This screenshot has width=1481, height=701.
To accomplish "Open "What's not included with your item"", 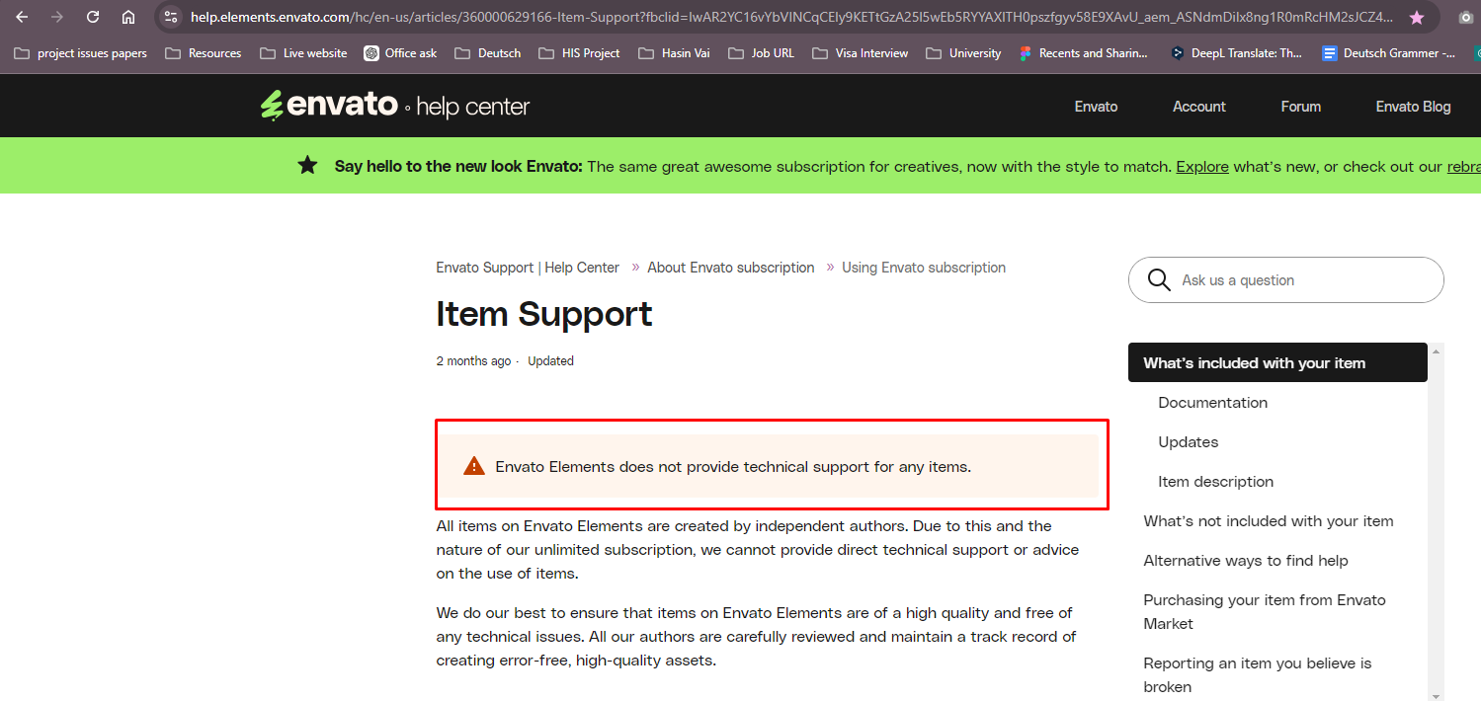I will [1269, 521].
